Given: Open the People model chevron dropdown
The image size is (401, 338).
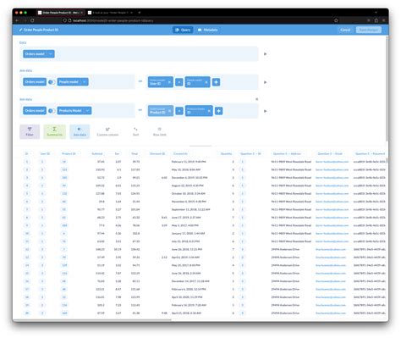Looking at the screenshot, I should coord(85,82).
